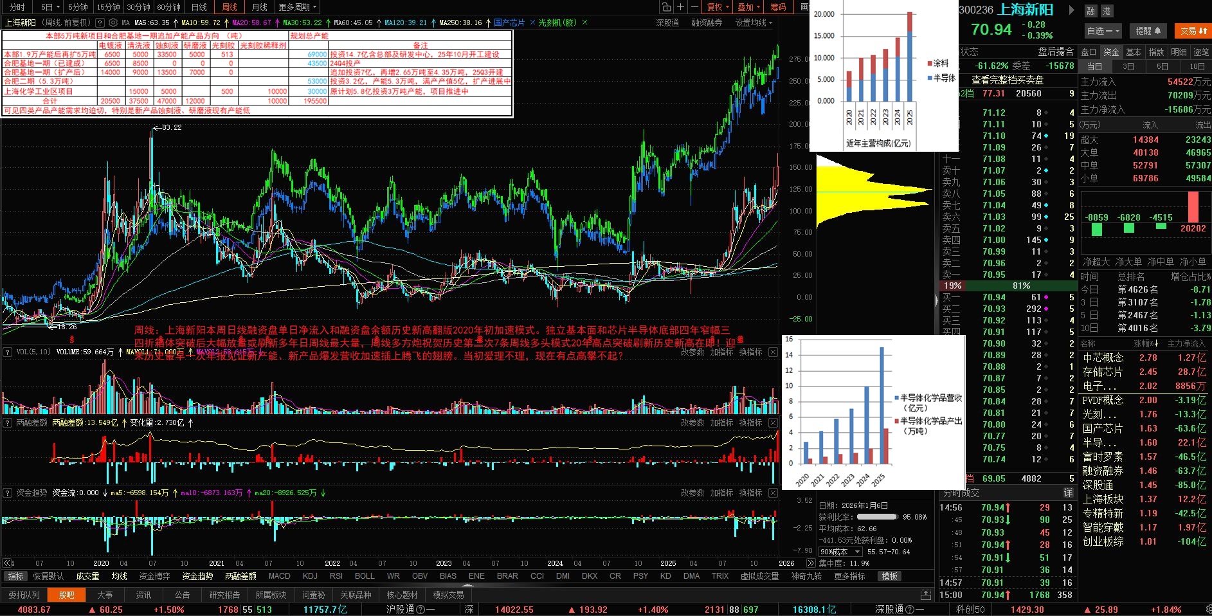
Task: Open help icon for VOL indicator
Action: coord(8,352)
